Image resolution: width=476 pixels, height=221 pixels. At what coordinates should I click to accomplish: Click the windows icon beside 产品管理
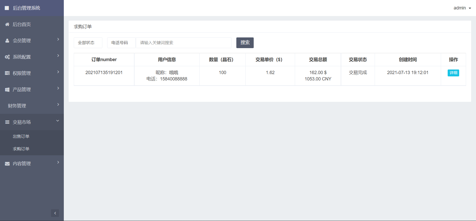pyautogui.click(x=7, y=90)
